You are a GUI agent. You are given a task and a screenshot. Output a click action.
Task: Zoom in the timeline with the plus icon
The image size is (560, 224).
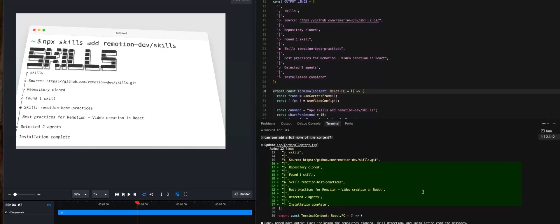(x=39, y=195)
